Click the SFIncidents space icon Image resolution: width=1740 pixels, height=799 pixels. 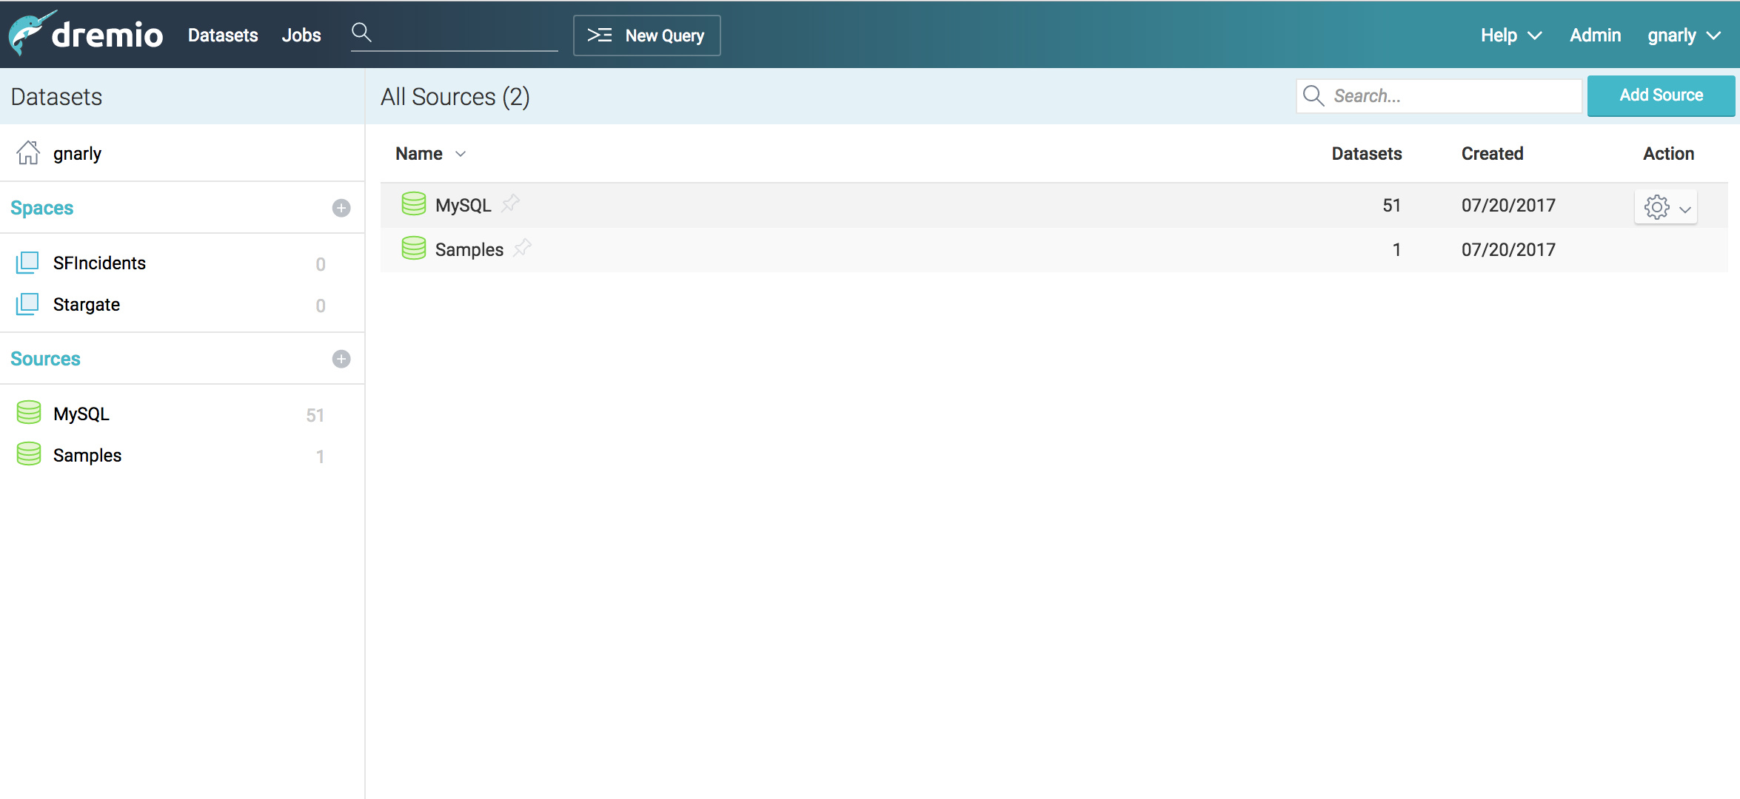(27, 263)
